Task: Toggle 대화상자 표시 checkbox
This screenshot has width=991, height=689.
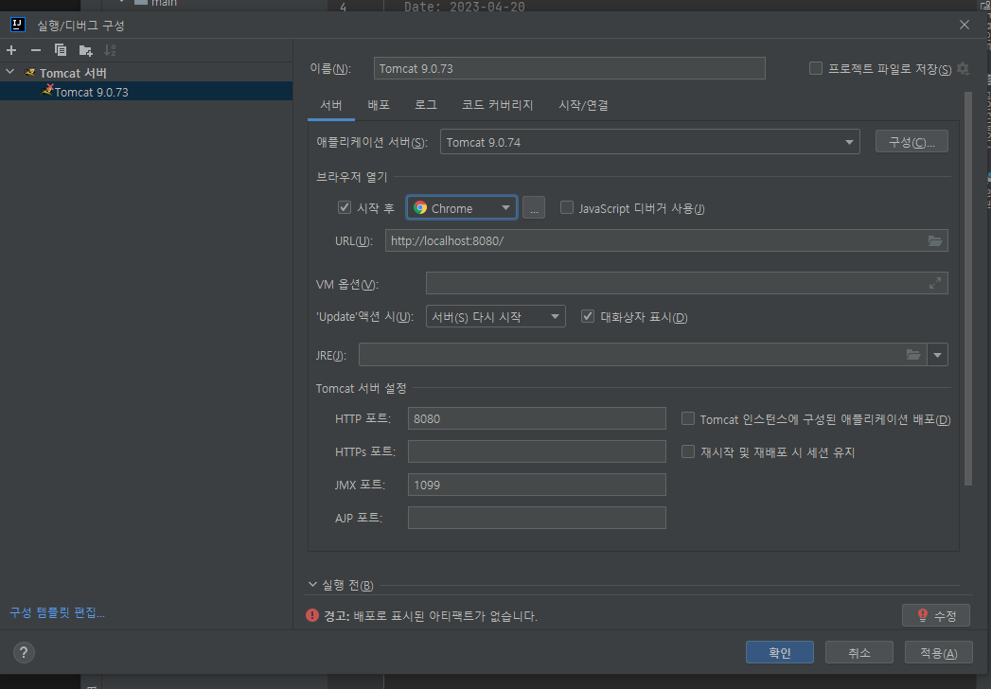Action: point(588,316)
